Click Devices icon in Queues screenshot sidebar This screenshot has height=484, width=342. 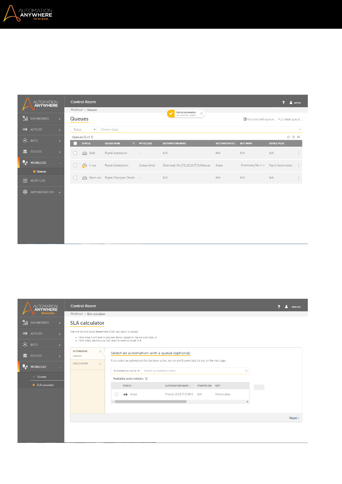coord(25,151)
